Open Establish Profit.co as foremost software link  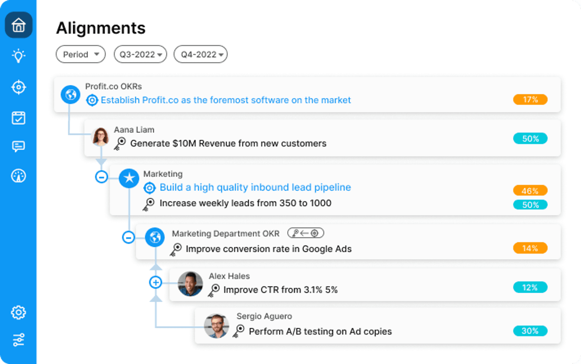(x=226, y=100)
